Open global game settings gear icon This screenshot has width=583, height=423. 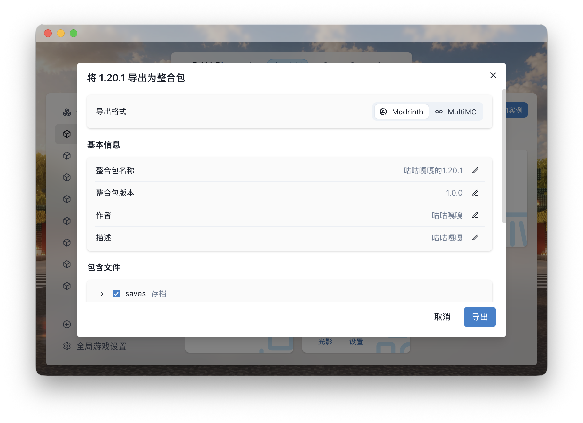[67, 346]
